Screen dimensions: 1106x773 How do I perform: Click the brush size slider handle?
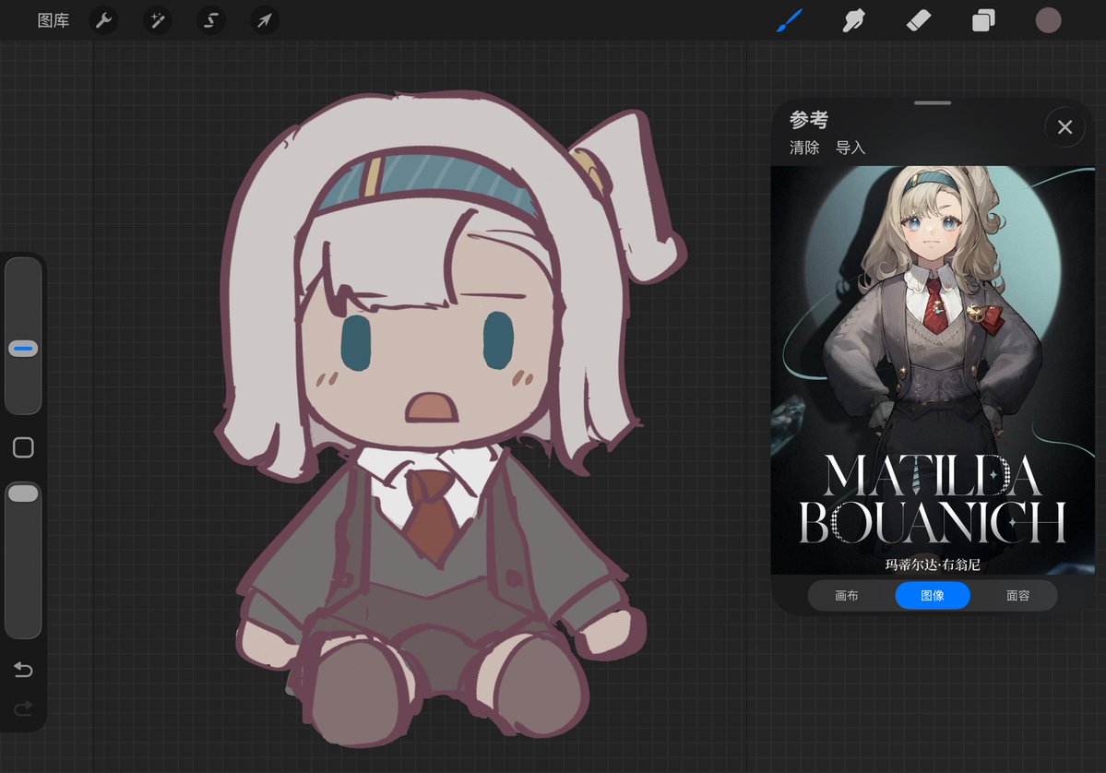[23, 349]
